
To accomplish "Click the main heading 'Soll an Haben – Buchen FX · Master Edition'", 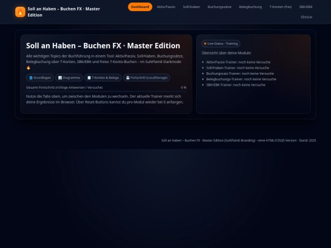I will tap(103, 46).
